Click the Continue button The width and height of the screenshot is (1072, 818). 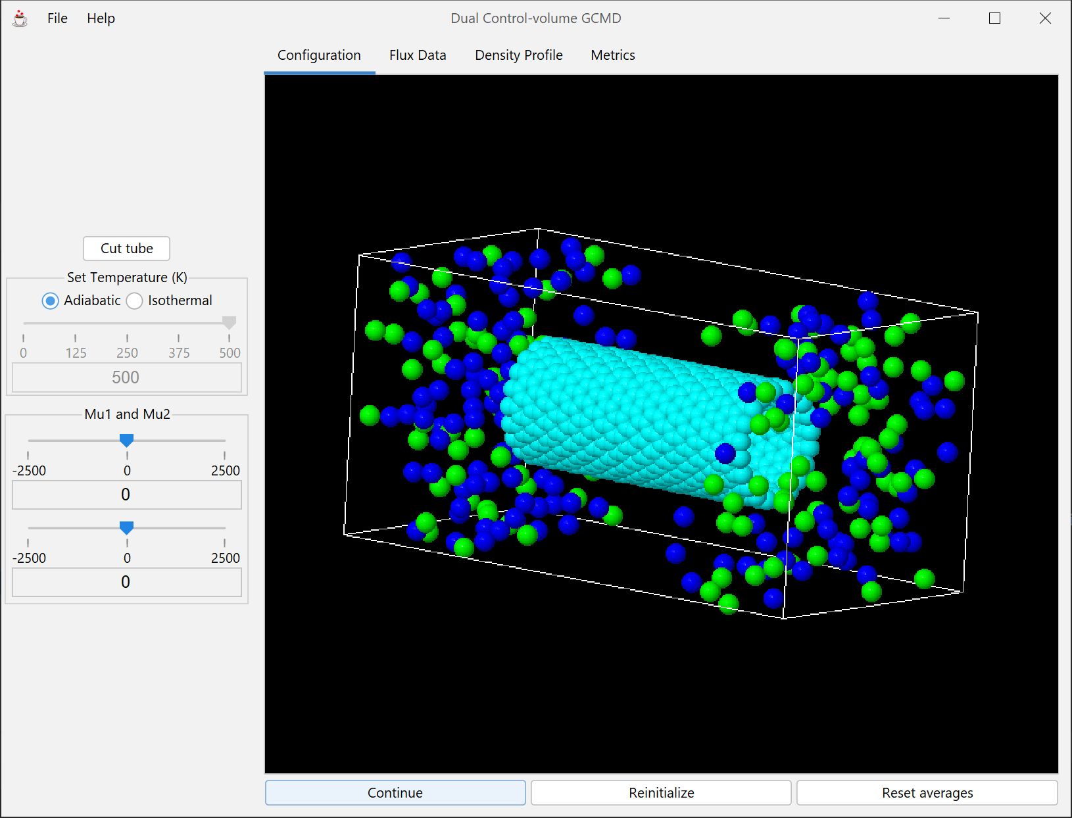coord(395,792)
